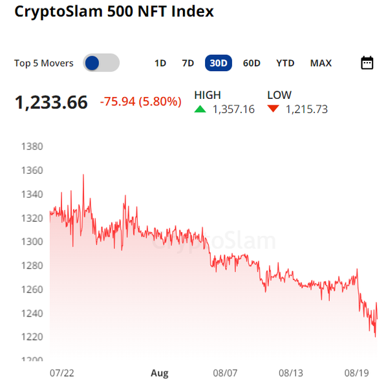This screenshot has width=388, height=382.
Task: Select the active 30D range button
Action: 219,63
